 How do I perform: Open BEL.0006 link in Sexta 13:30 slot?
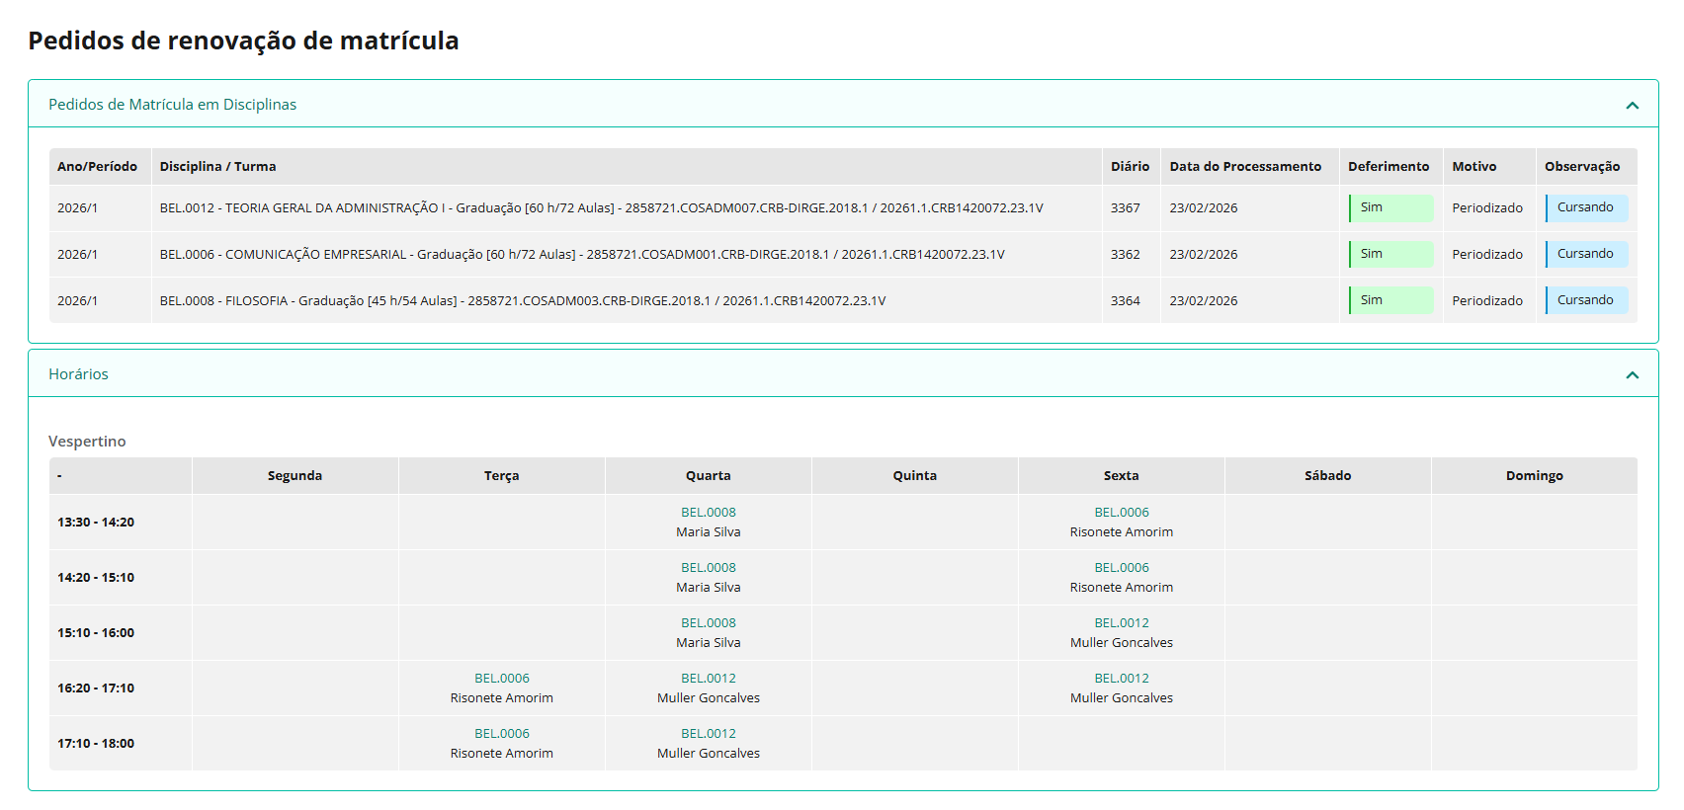(1121, 512)
